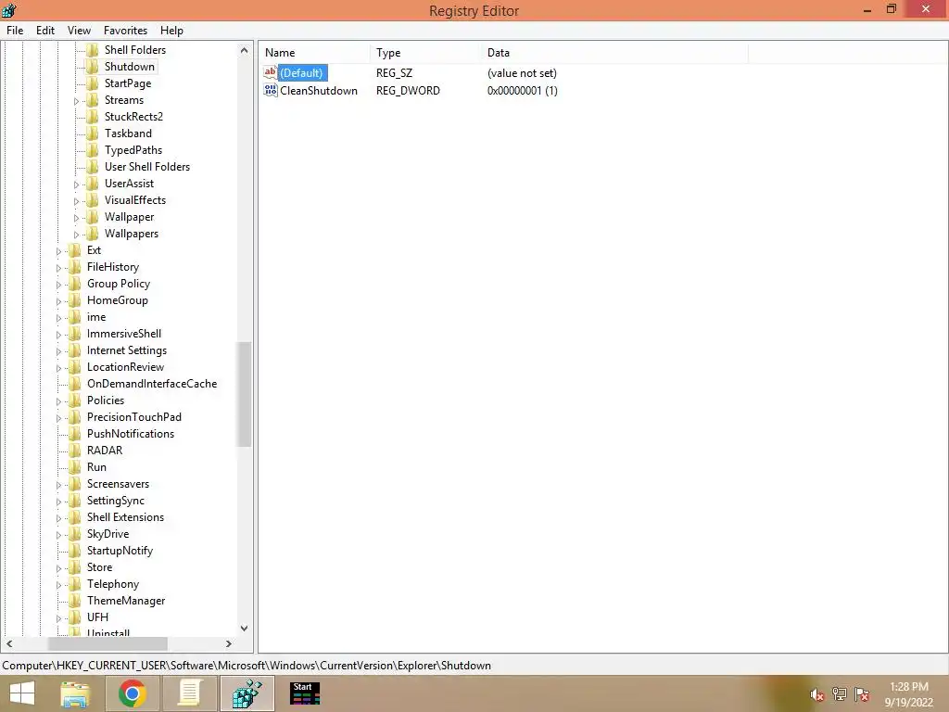Open the View menu
Viewport: 949px width, 712px height.
click(80, 31)
